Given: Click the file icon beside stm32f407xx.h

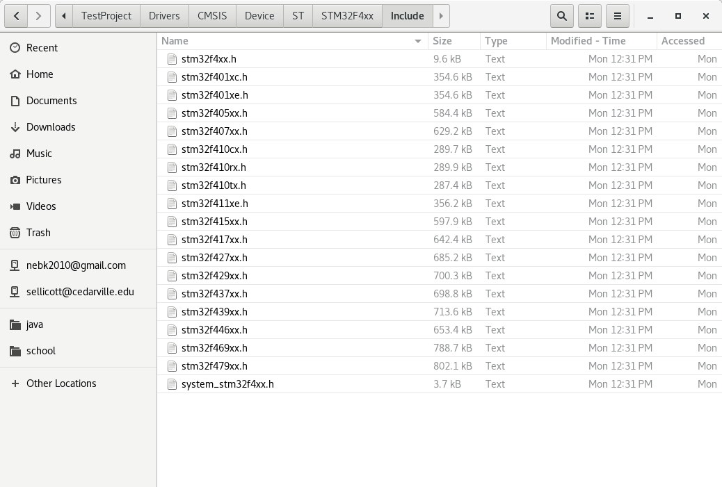Looking at the screenshot, I should 173,131.
